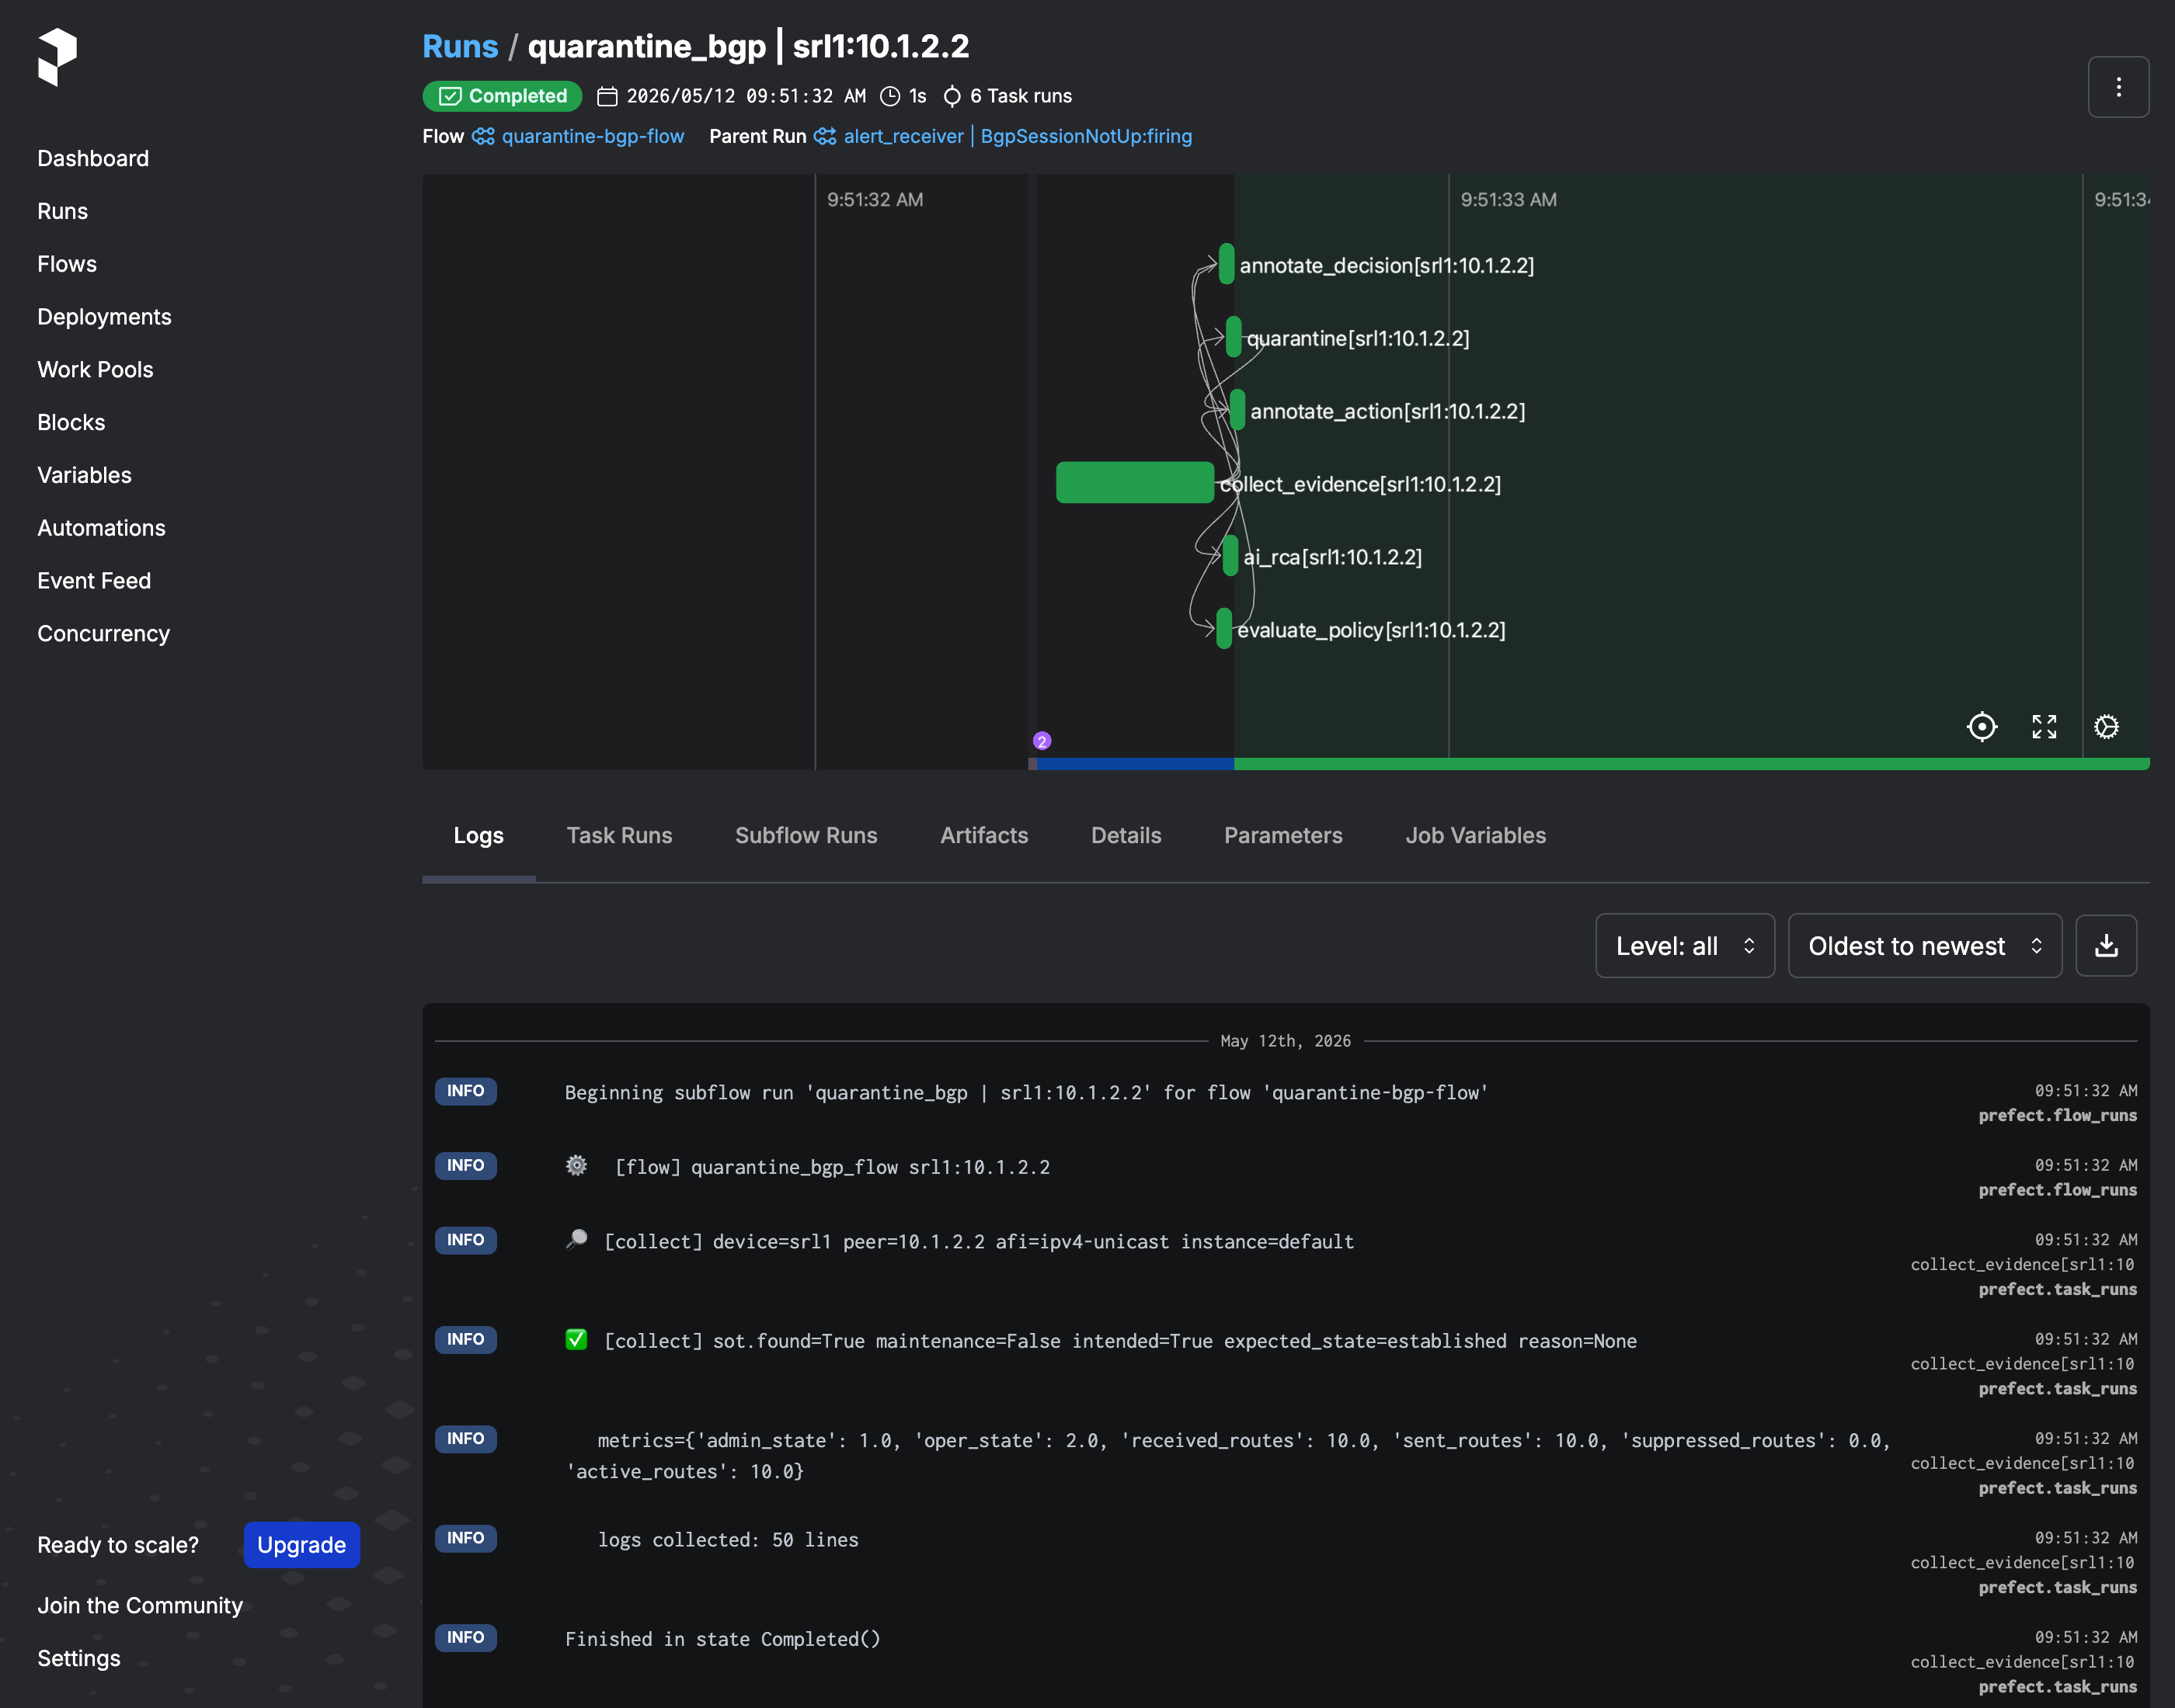Viewport: 2175px width, 1708px height.
Task: Go to Dashboard in the sidebar
Action: pyautogui.click(x=93, y=158)
